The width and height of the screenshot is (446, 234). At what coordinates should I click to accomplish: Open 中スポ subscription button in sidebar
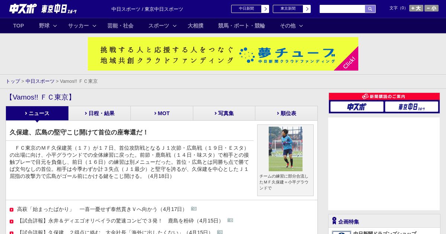point(357,107)
